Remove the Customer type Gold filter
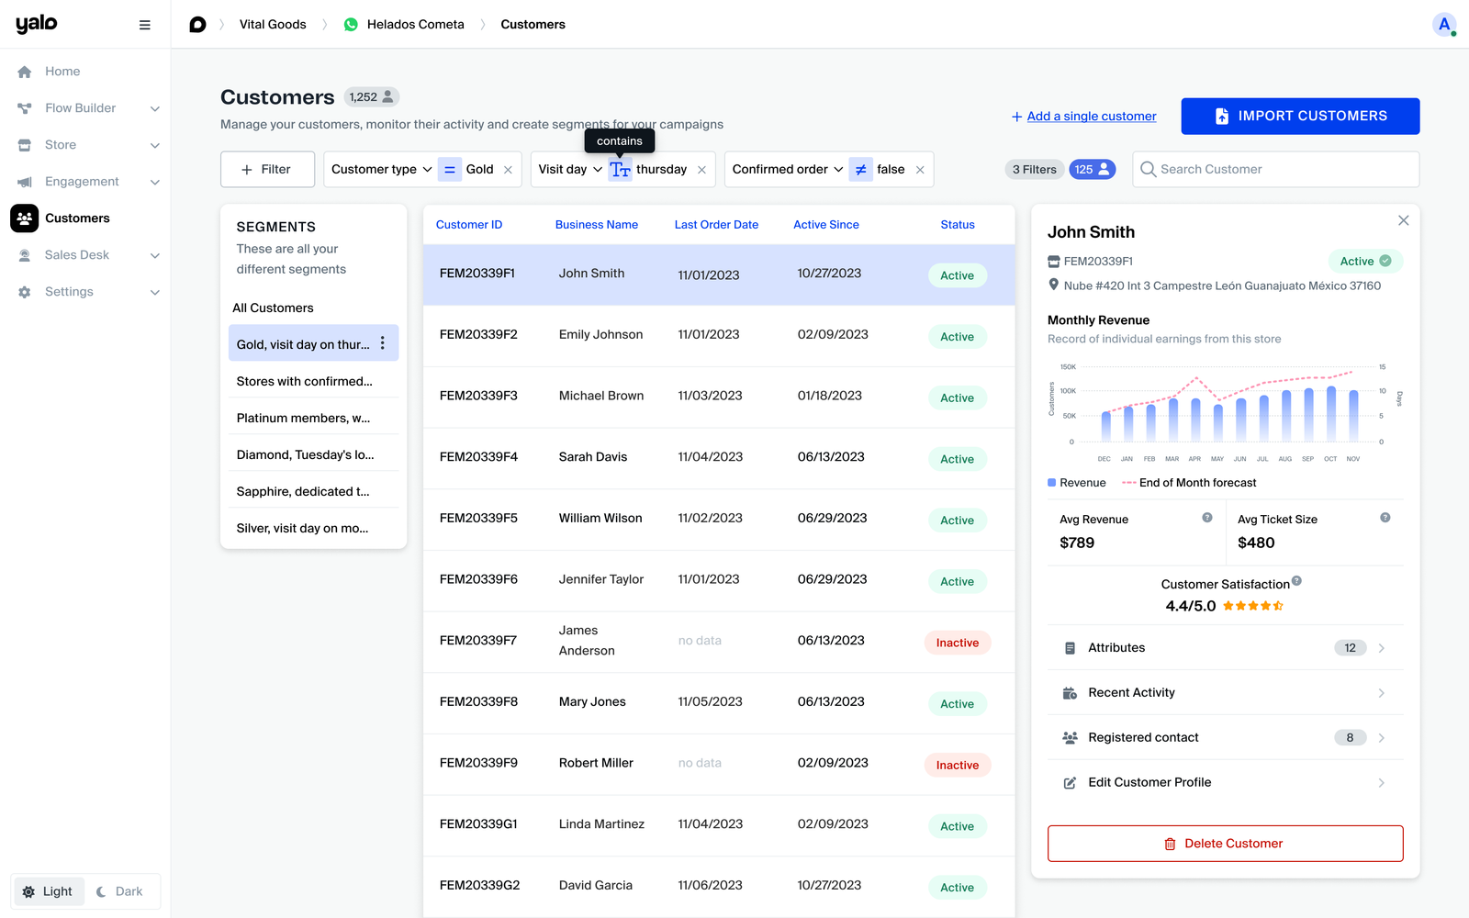1469x918 pixels. click(x=508, y=170)
